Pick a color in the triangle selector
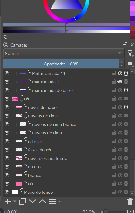The image size is (135, 213). pos(67,5)
